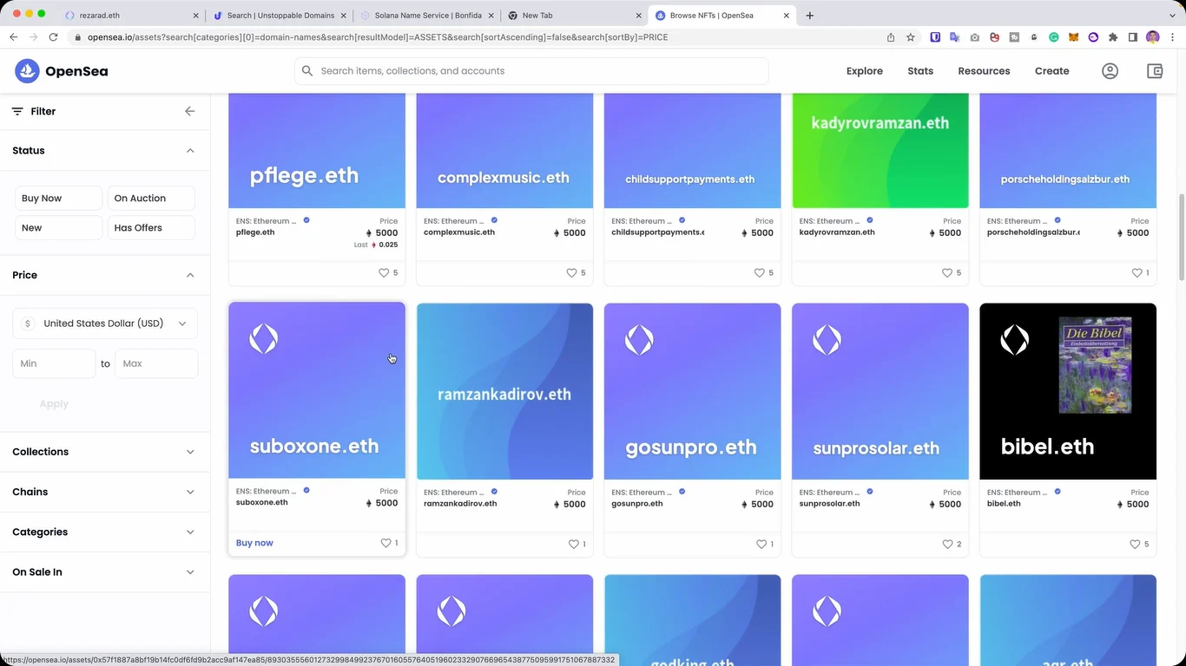Open browser tab list dropdown arrow

(1173, 15)
